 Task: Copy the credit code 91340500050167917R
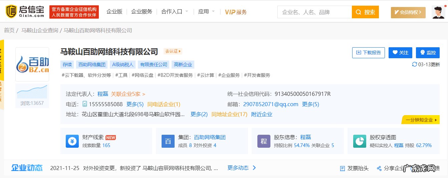pos(302,94)
